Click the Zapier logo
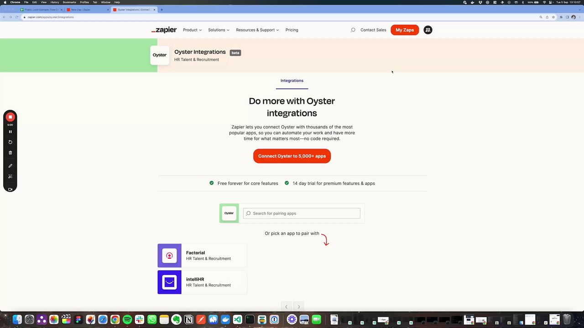 [x=164, y=30]
